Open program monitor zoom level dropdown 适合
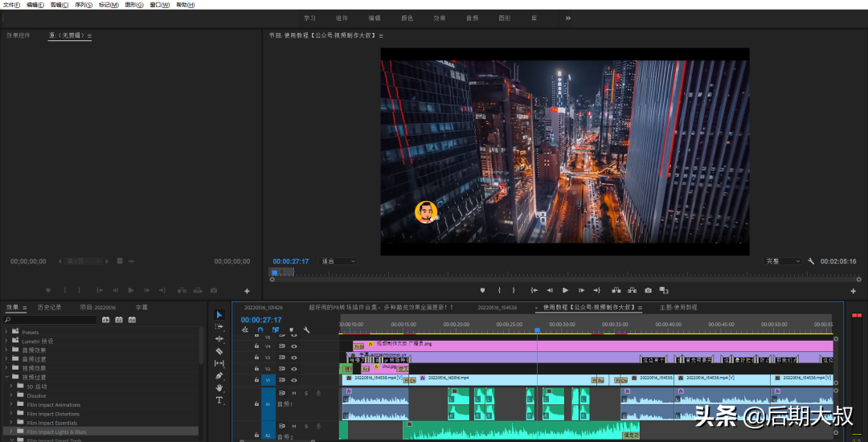The image size is (868, 442). pos(338,261)
